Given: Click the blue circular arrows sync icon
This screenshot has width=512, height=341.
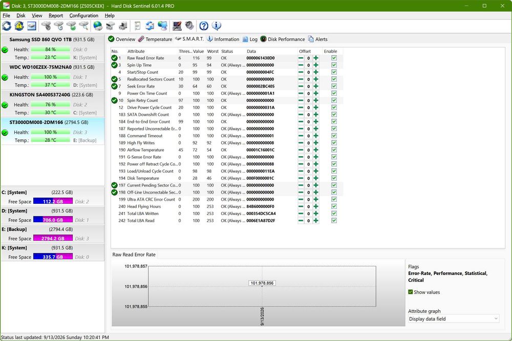Looking at the screenshot, I should pos(150,26).
